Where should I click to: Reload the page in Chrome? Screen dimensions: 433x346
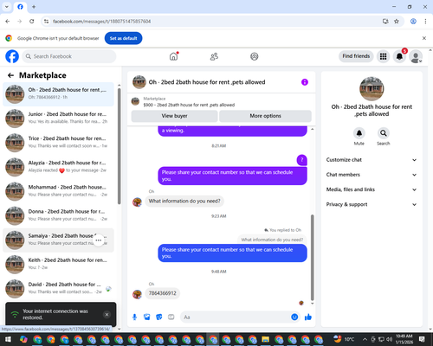pos(32,22)
